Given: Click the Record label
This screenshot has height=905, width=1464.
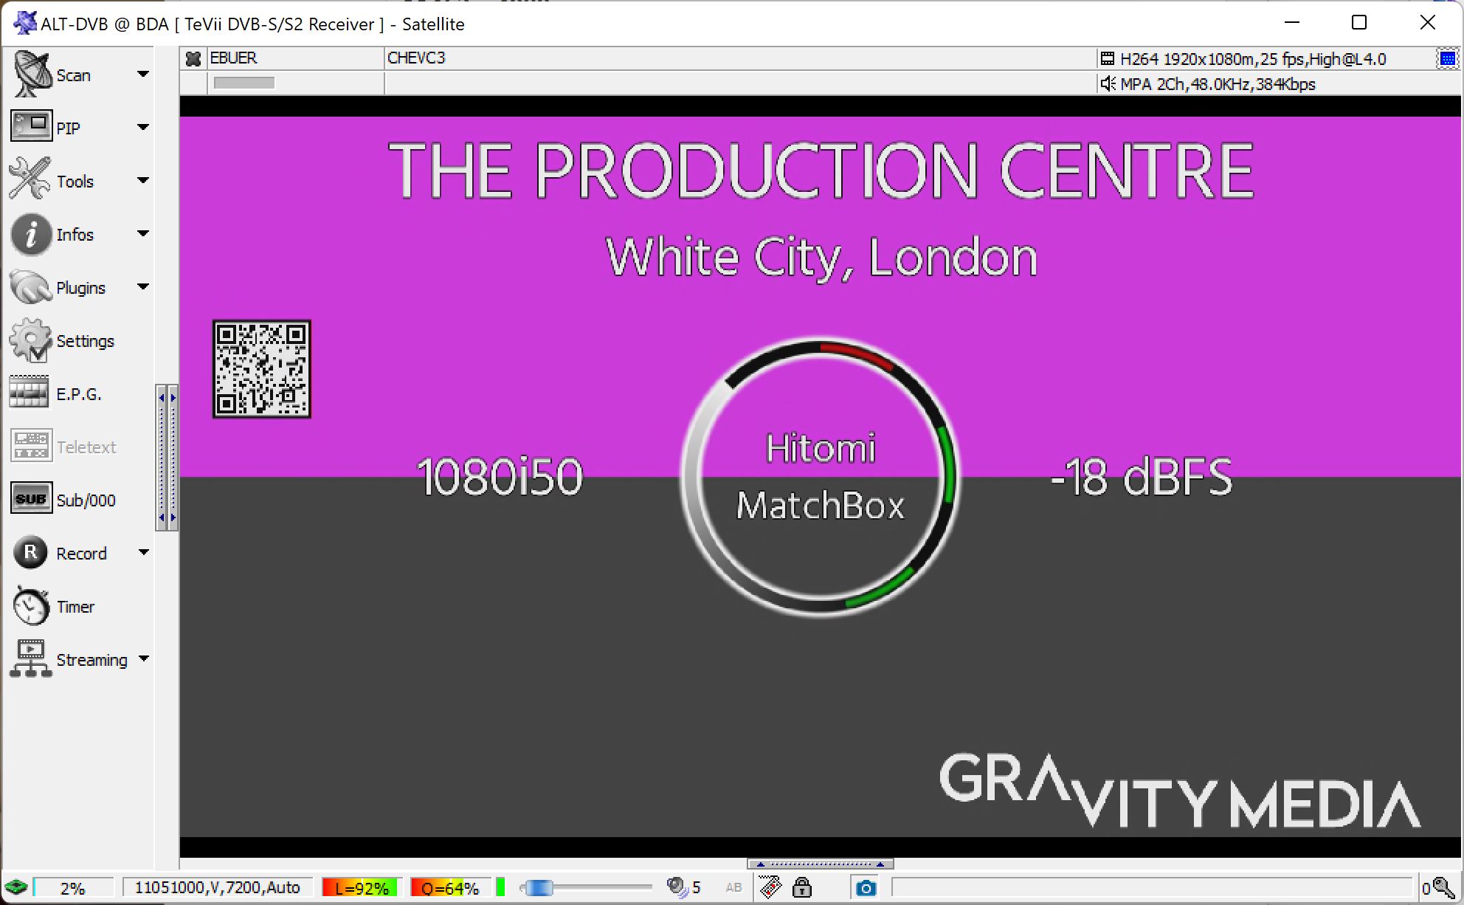Looking at the screenshot, I should click(82, 554).
